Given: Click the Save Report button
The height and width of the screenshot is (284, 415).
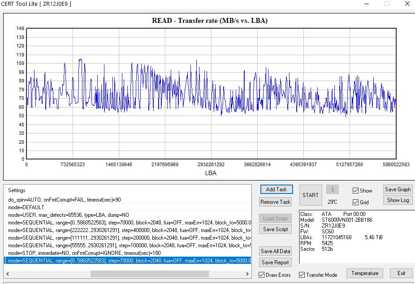Looking at the screenshot, I should [x=276, y=262].
